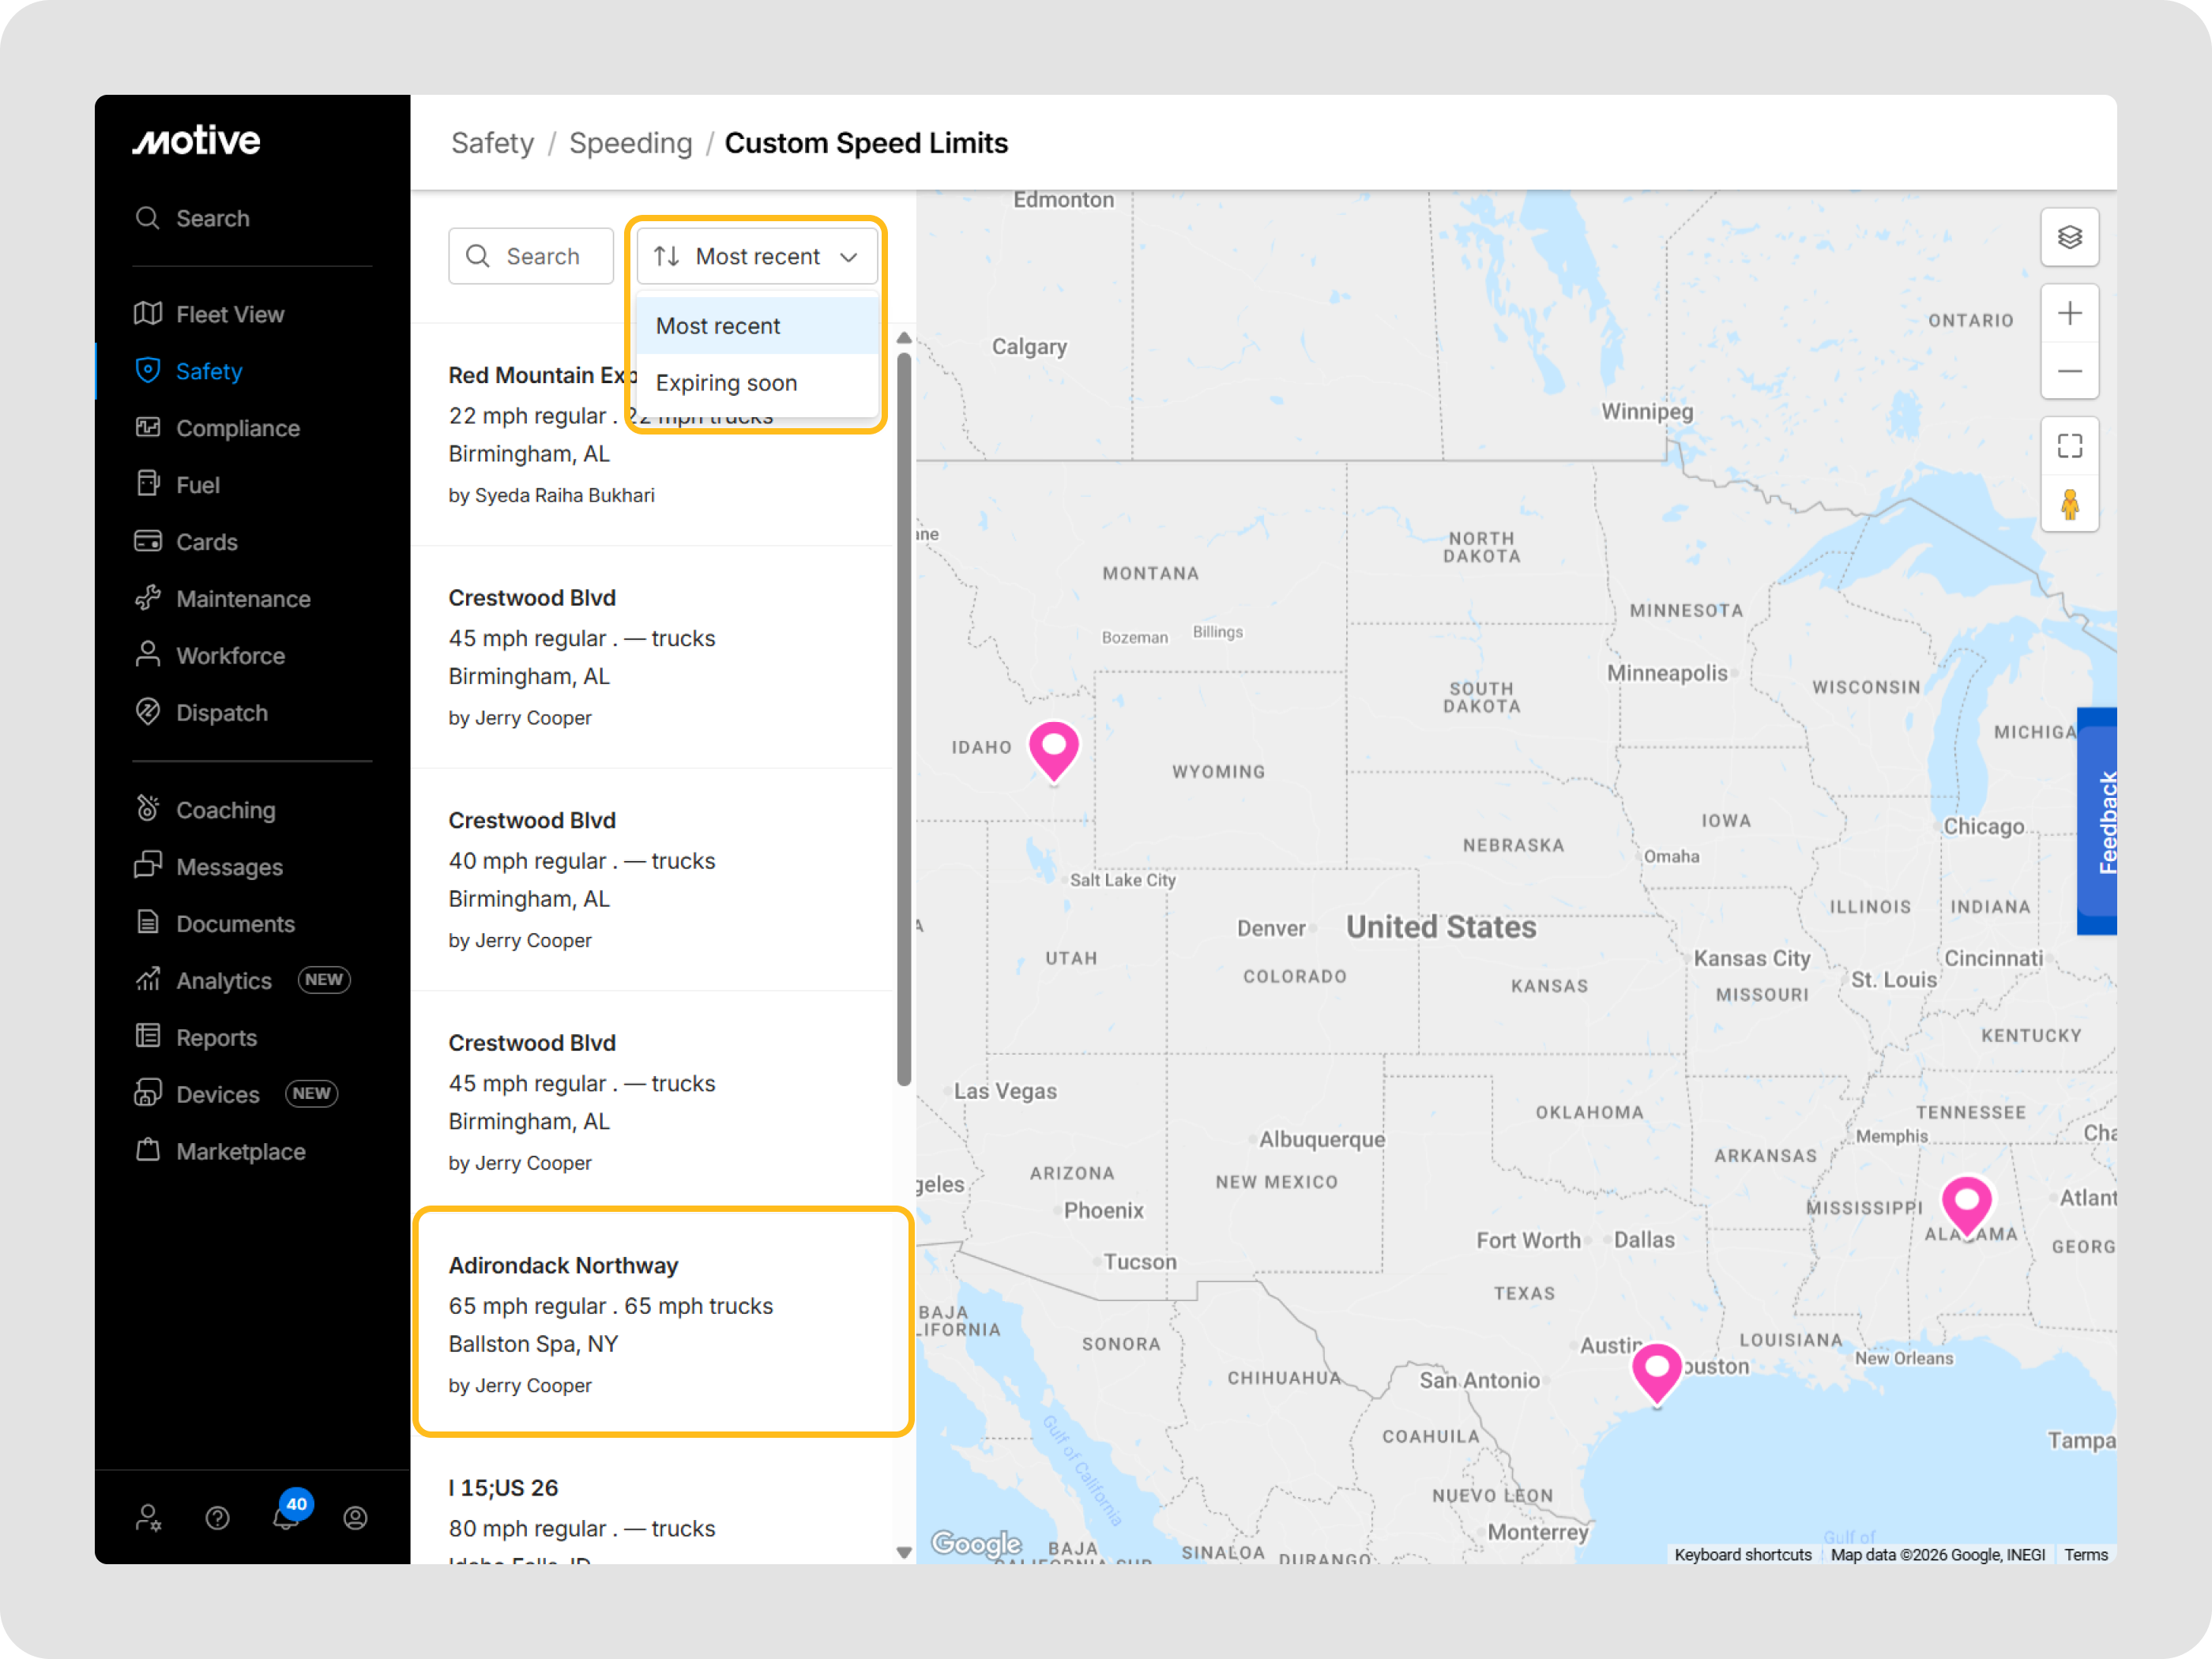Select Expiring soon sort option
The height and width of the screenshot is (1659, 2212).
pyautogui.click(x=727, y=383)
